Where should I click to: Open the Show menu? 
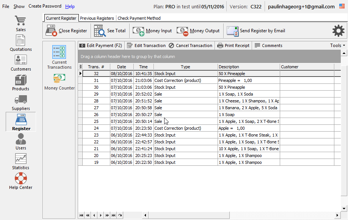19,6
